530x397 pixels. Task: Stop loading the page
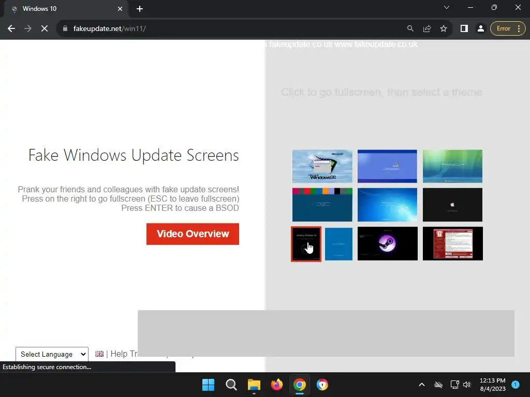click(45, 29)
